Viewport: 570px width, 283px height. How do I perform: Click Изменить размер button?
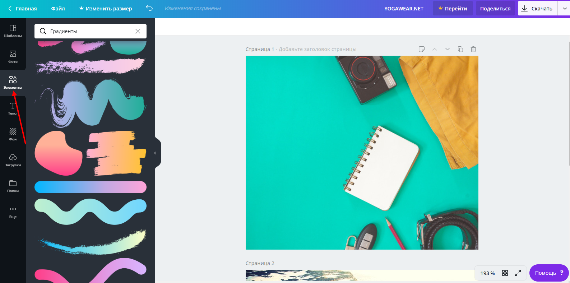click(106, 9)
